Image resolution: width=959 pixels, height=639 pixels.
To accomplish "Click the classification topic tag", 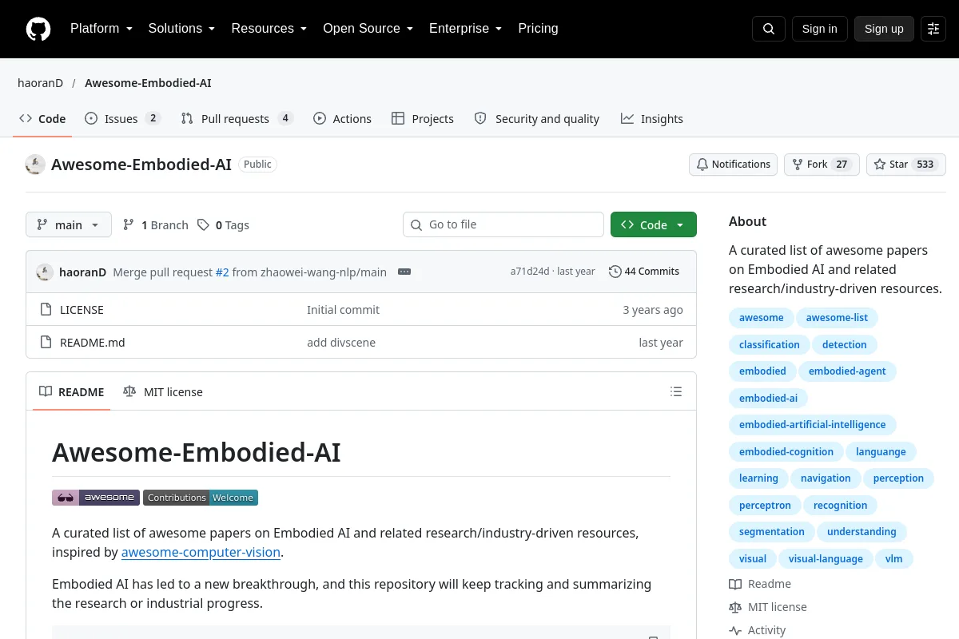I will coord(770,345).
